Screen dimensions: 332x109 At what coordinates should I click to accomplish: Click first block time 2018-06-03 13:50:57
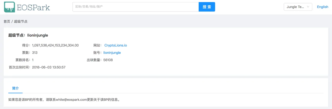coord(49,67)
